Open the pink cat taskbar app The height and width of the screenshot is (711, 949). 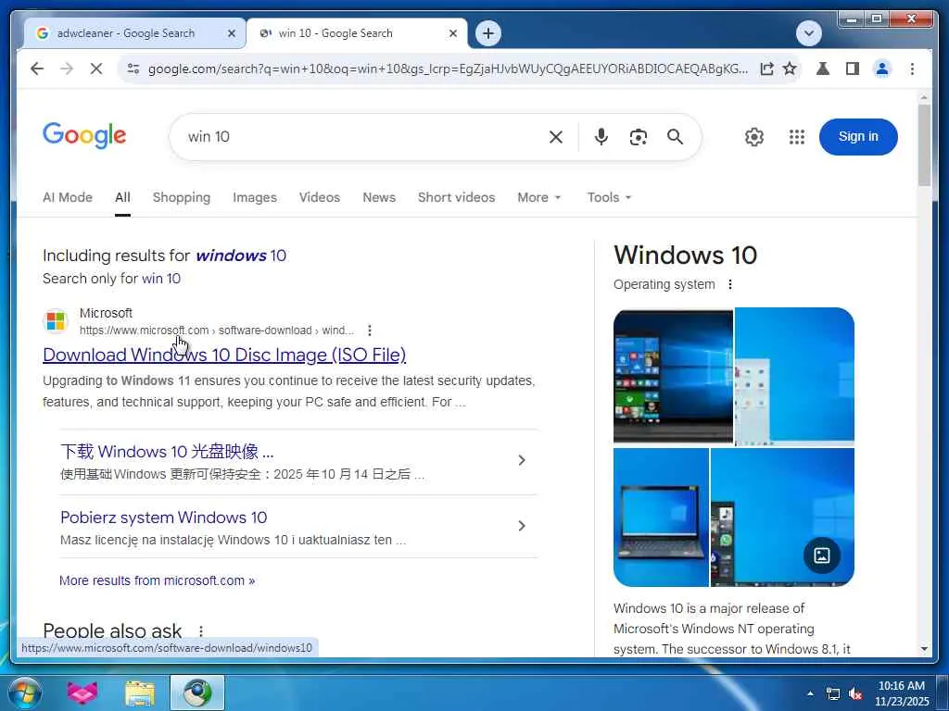click(x=82, y=692)
